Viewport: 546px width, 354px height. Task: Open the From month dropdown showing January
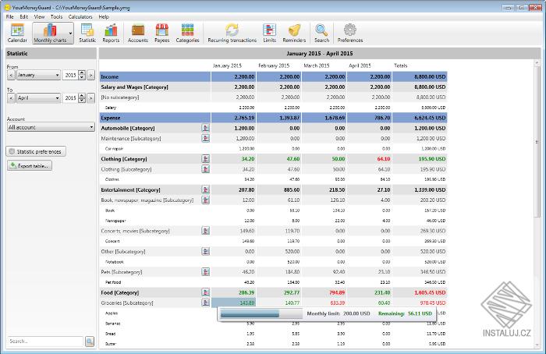[x=37, y=75]
